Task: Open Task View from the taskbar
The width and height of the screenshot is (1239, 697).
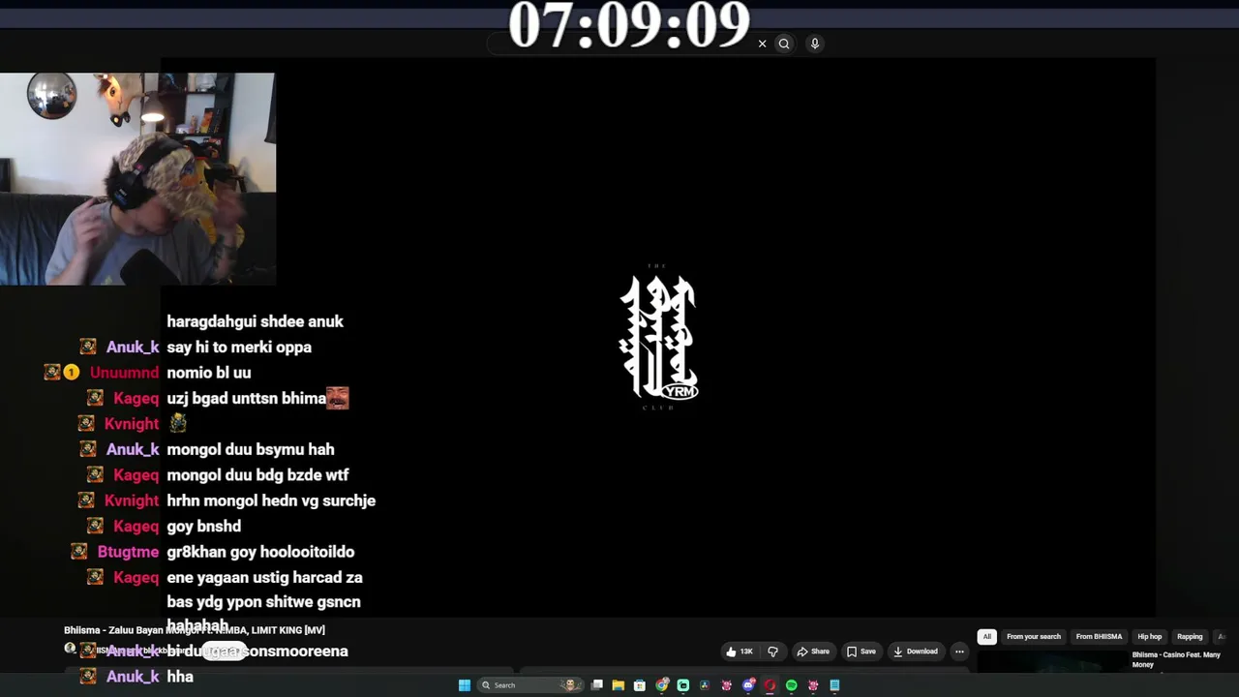Action: tap(597, 685)
